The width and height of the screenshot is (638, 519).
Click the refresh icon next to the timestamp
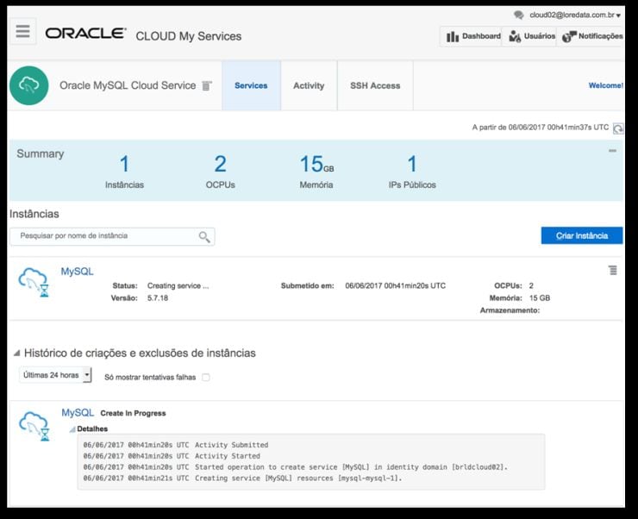[x=617, y=128]
